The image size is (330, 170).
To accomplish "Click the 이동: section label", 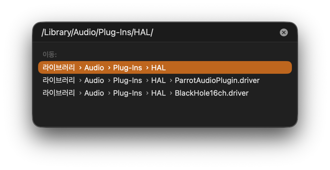I will [x=50, y=54].
